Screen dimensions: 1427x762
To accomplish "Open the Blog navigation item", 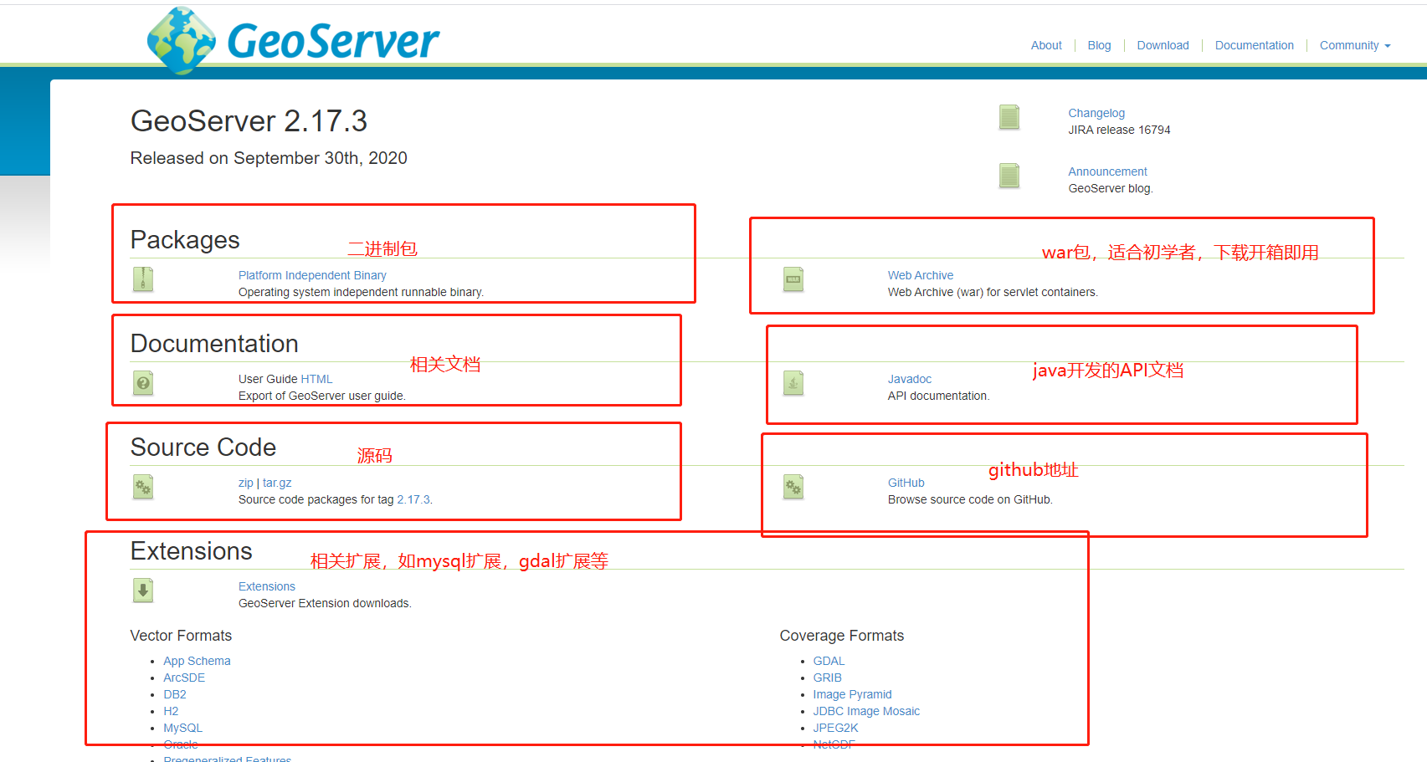I will pyautogui.click(x=1098, y=45).
